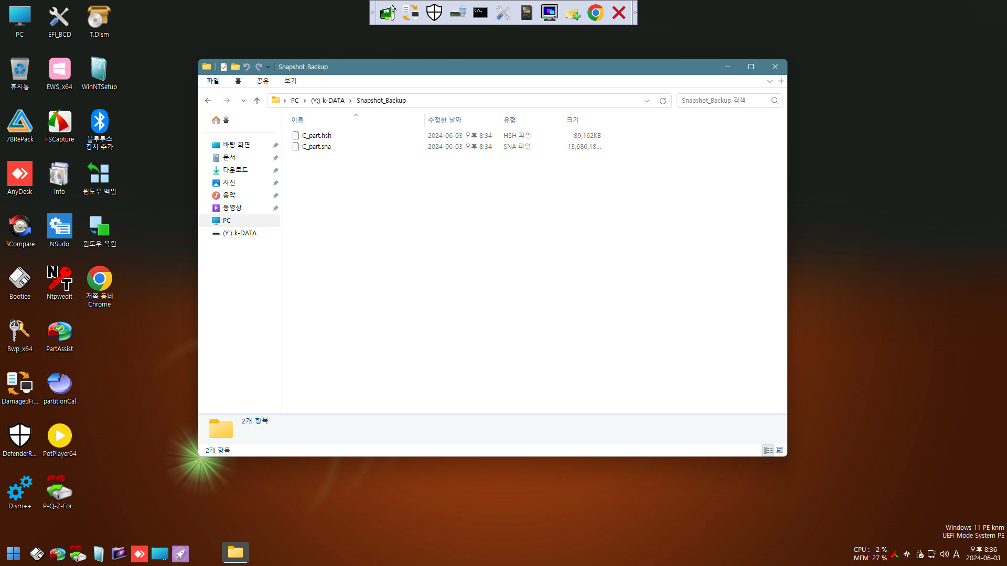Viewport: 1007px width, 566px height.
Task: Open the wrench and screwdriver tool in top dock
Action: 504,13
